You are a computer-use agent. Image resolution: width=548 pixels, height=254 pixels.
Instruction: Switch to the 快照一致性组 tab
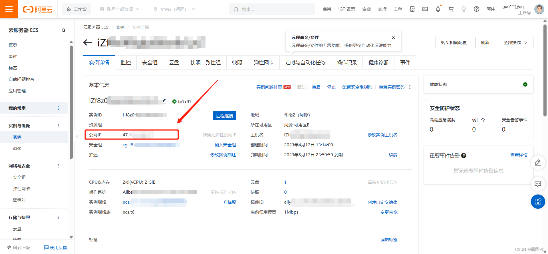[205, 62]
